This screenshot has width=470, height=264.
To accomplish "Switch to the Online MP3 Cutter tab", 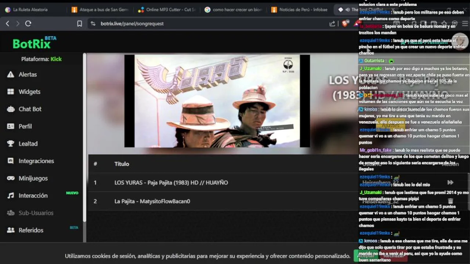I will 166,10.
